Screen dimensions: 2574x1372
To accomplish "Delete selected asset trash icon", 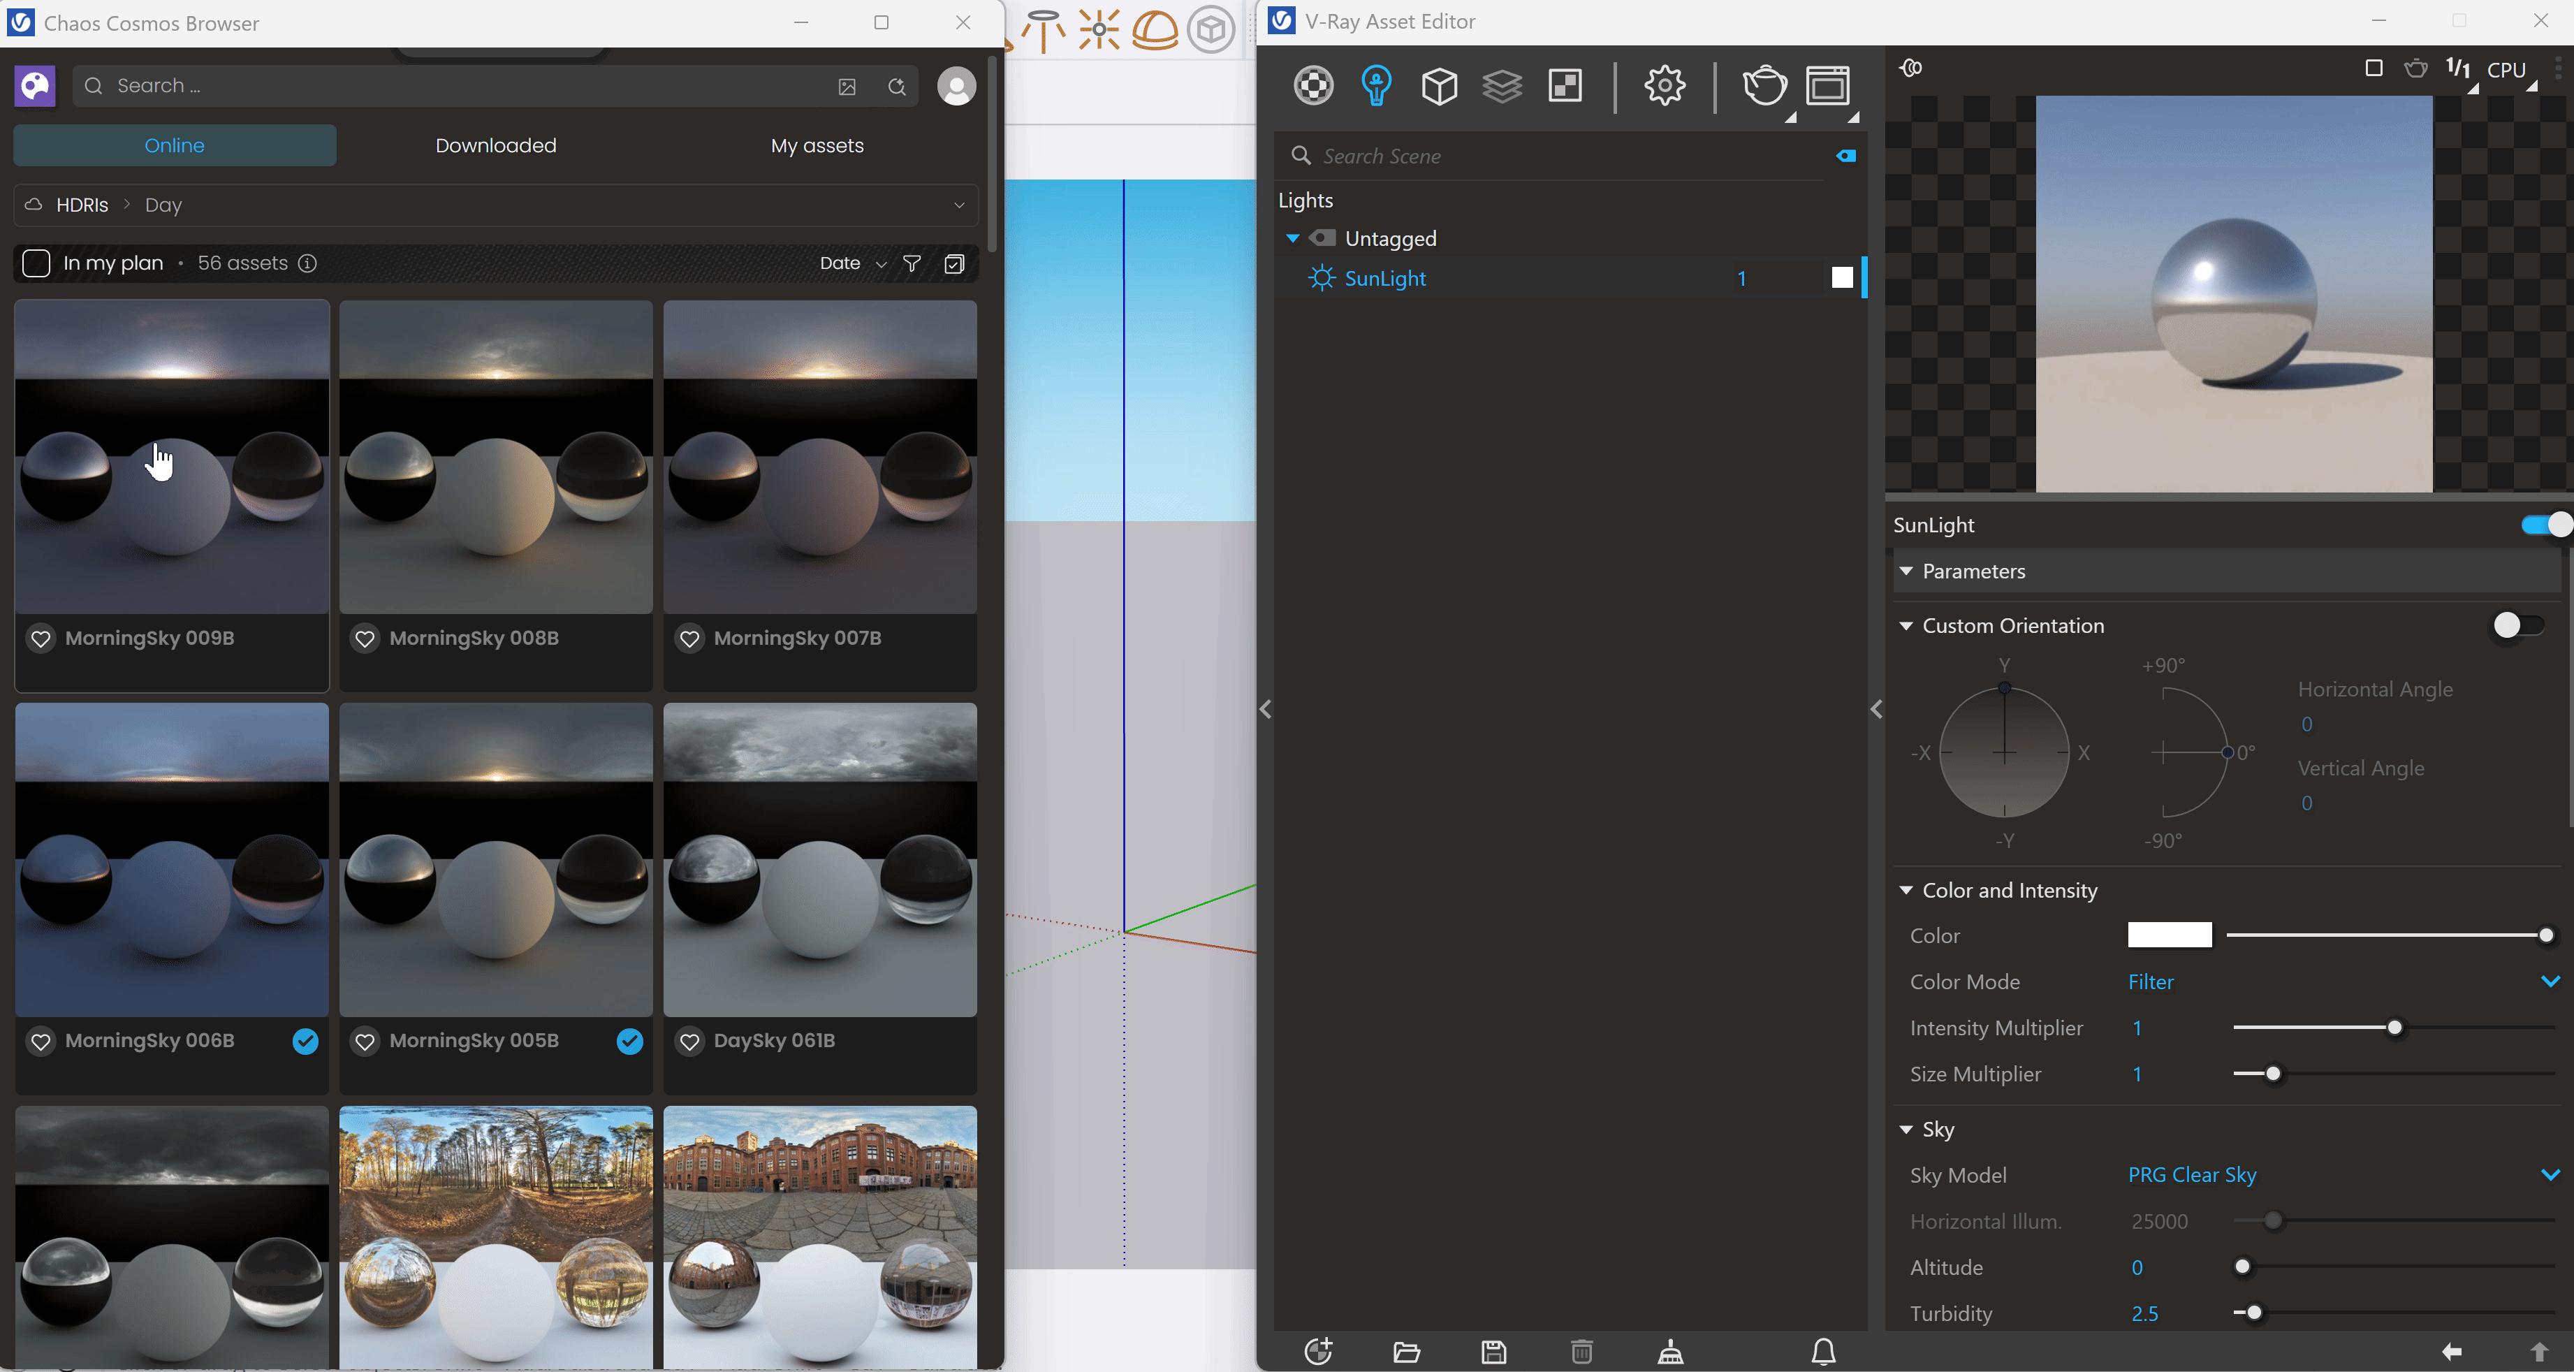I will 1582,1352.
